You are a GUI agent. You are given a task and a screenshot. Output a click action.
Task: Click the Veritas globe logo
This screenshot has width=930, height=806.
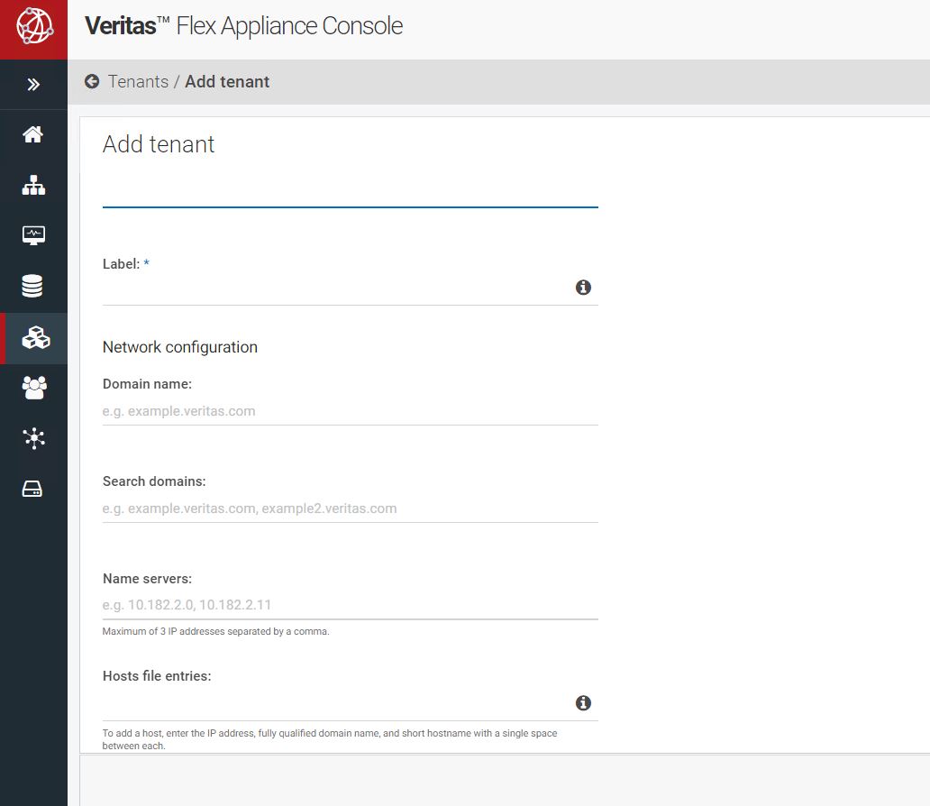click(x=33, y=28)
